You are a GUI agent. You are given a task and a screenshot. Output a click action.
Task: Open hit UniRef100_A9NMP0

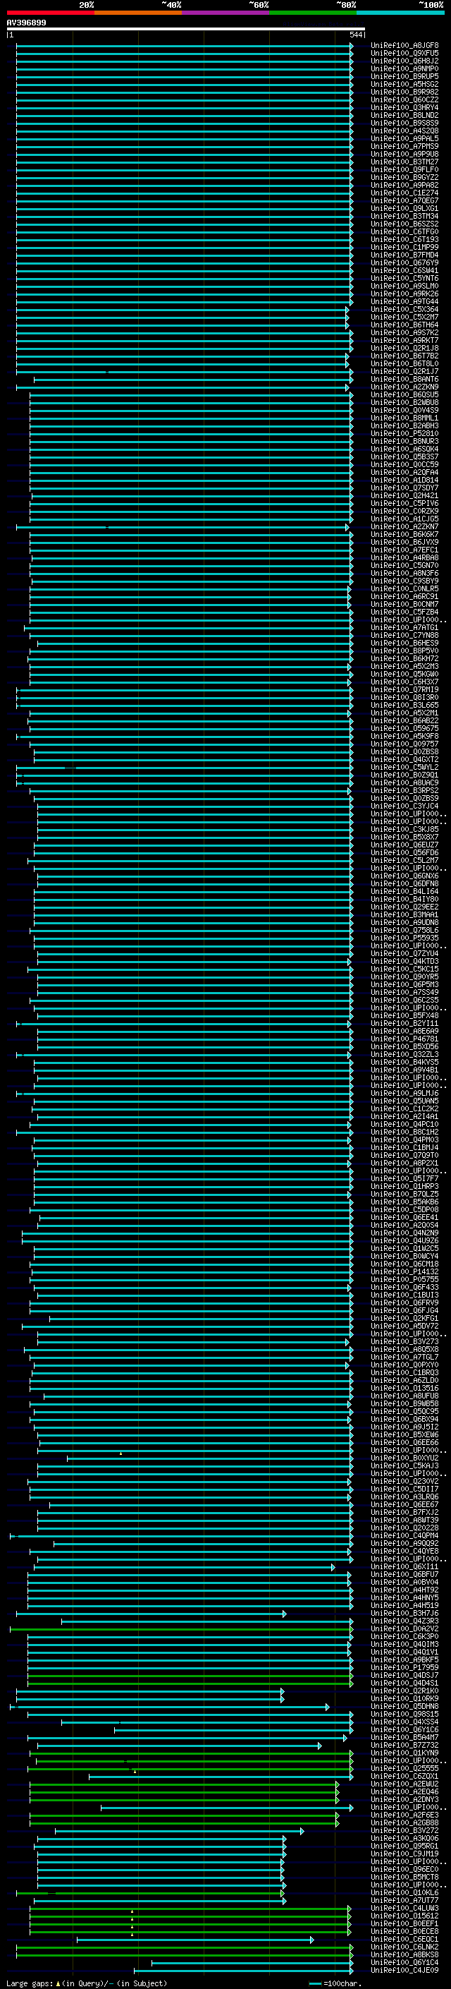(x=404, y=68)
